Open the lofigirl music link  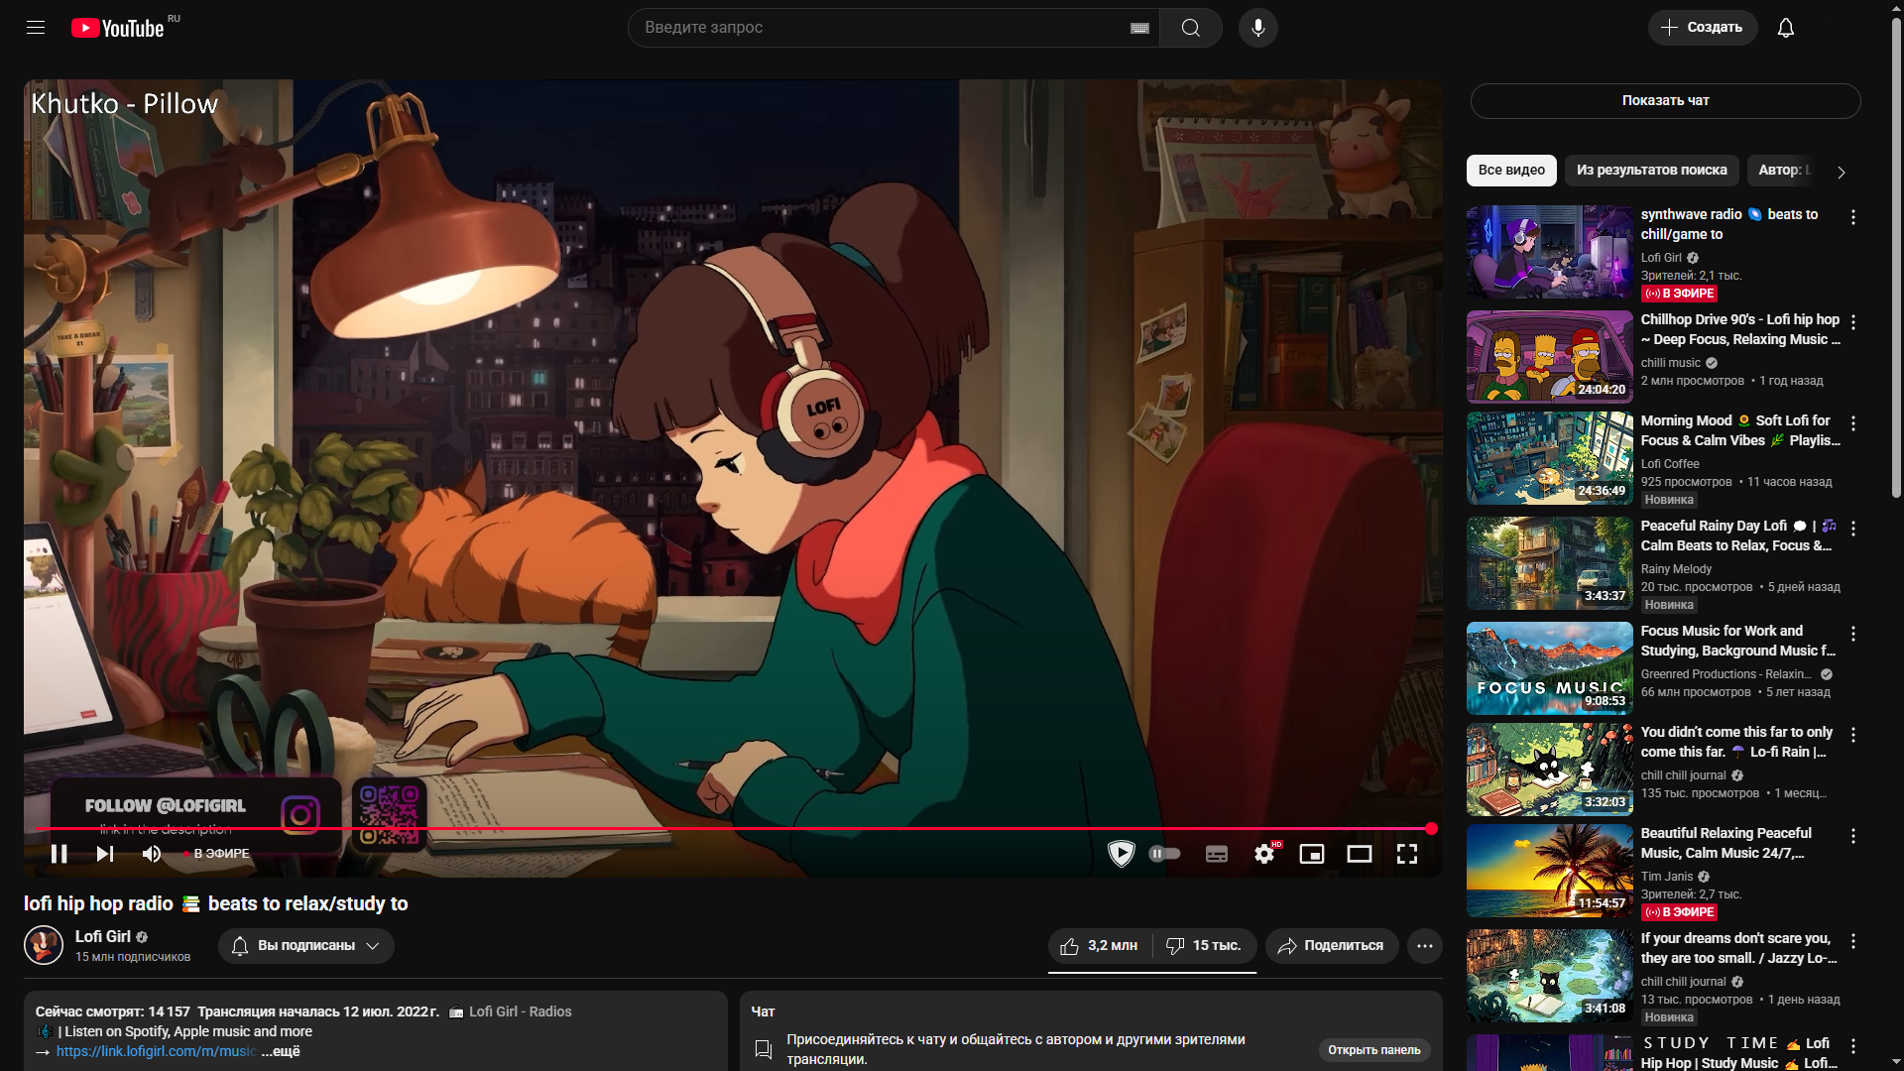pyautogui.click(x=156, y=1051)
